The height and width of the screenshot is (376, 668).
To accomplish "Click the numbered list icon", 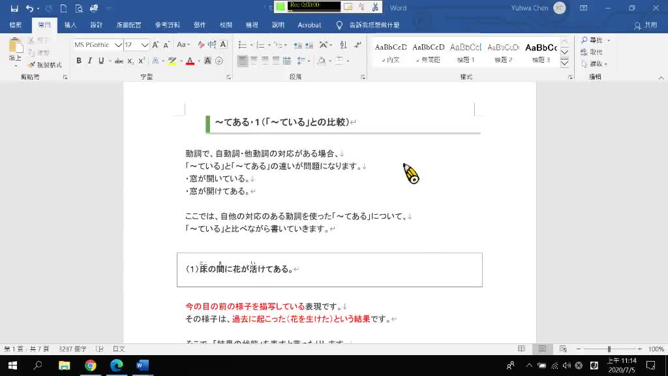I will [x=260, y=45].
